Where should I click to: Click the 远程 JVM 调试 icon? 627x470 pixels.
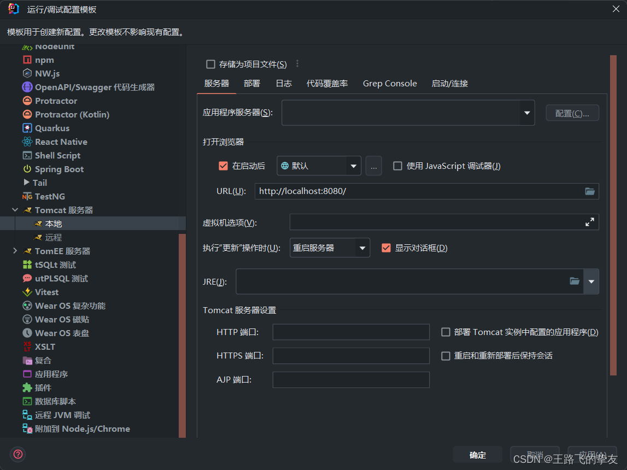(x=27, y=415)
